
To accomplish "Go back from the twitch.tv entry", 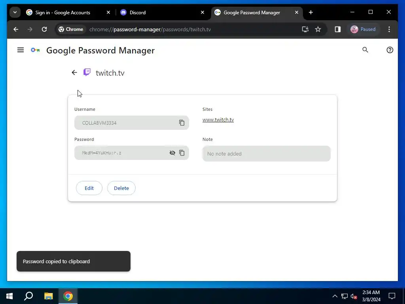I will coord(74,73).
